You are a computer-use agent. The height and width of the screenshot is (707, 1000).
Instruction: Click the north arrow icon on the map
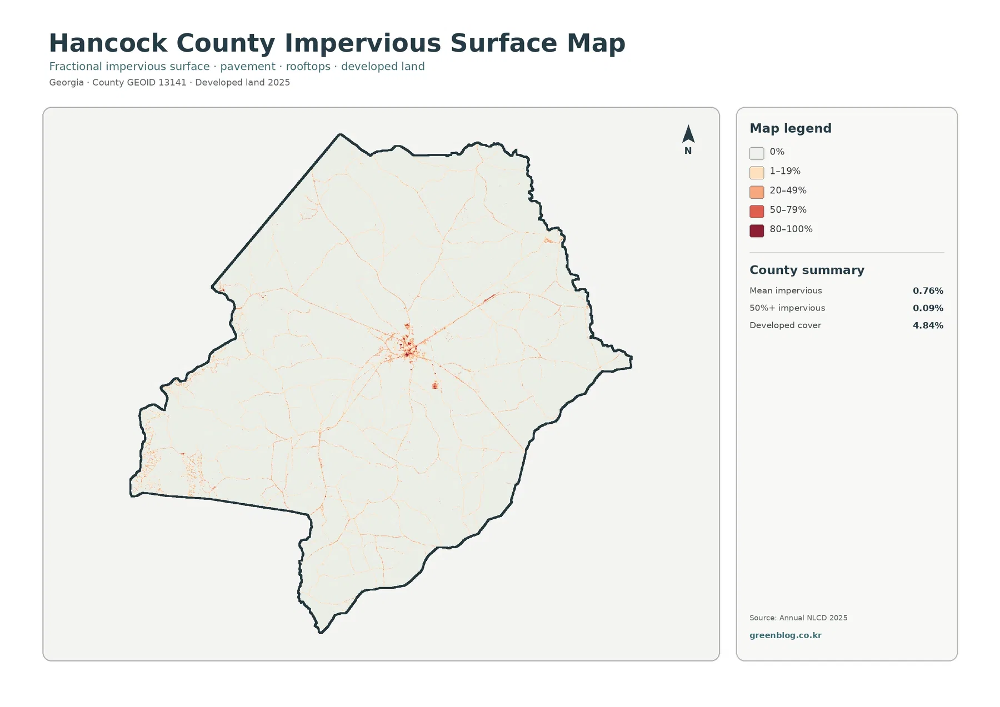click(688, 134)
